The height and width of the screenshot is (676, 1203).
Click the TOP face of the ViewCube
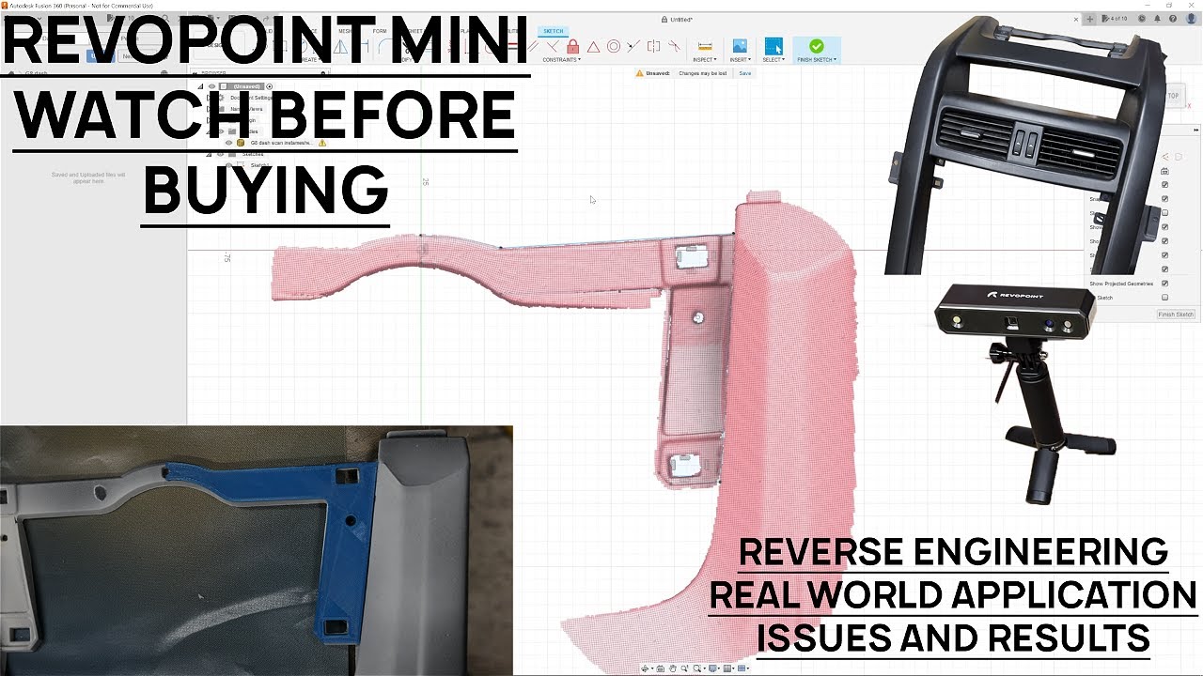[1173, 96]
